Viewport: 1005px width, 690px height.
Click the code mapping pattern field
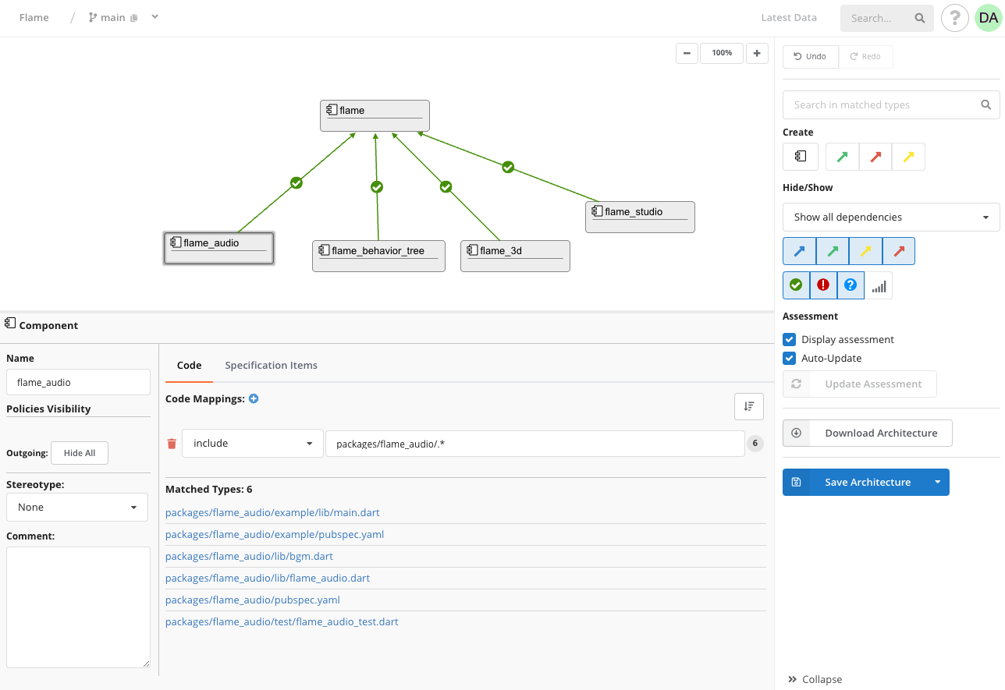click(x=535, y=444)
